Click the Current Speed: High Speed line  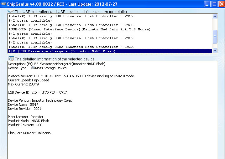29,80
